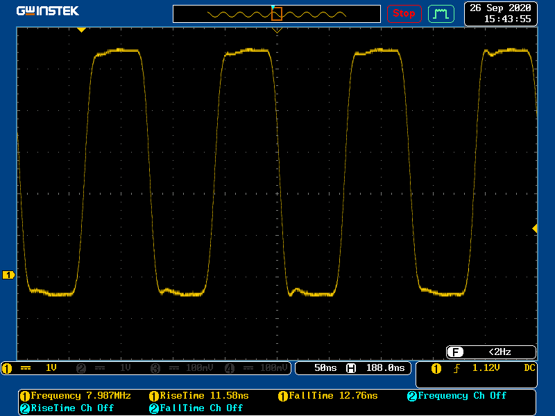Click the red Stop acquisition indicator
This screenshot has height=416, width=555.
(404, 13)
